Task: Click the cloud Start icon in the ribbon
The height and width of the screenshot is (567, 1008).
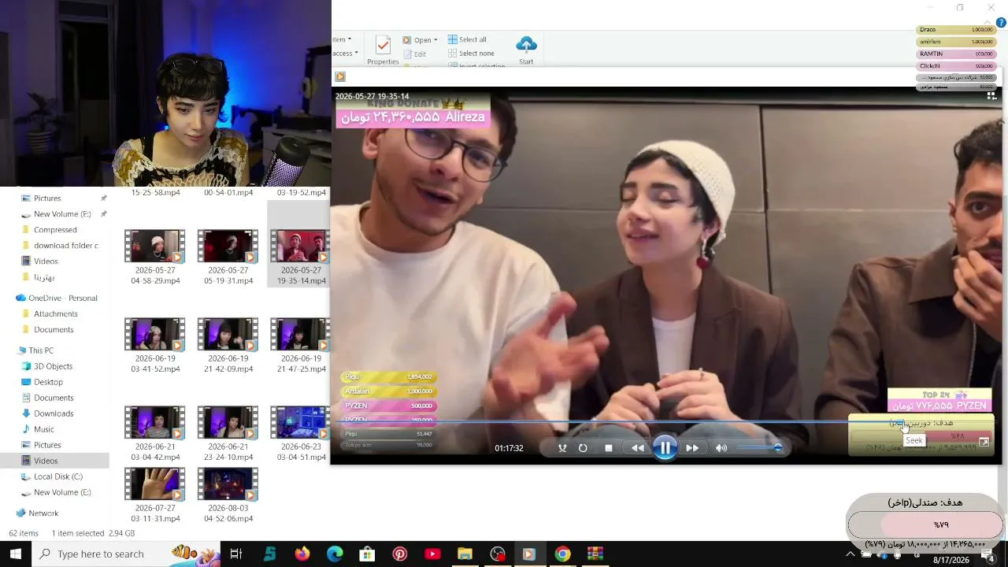Action: 526,50
